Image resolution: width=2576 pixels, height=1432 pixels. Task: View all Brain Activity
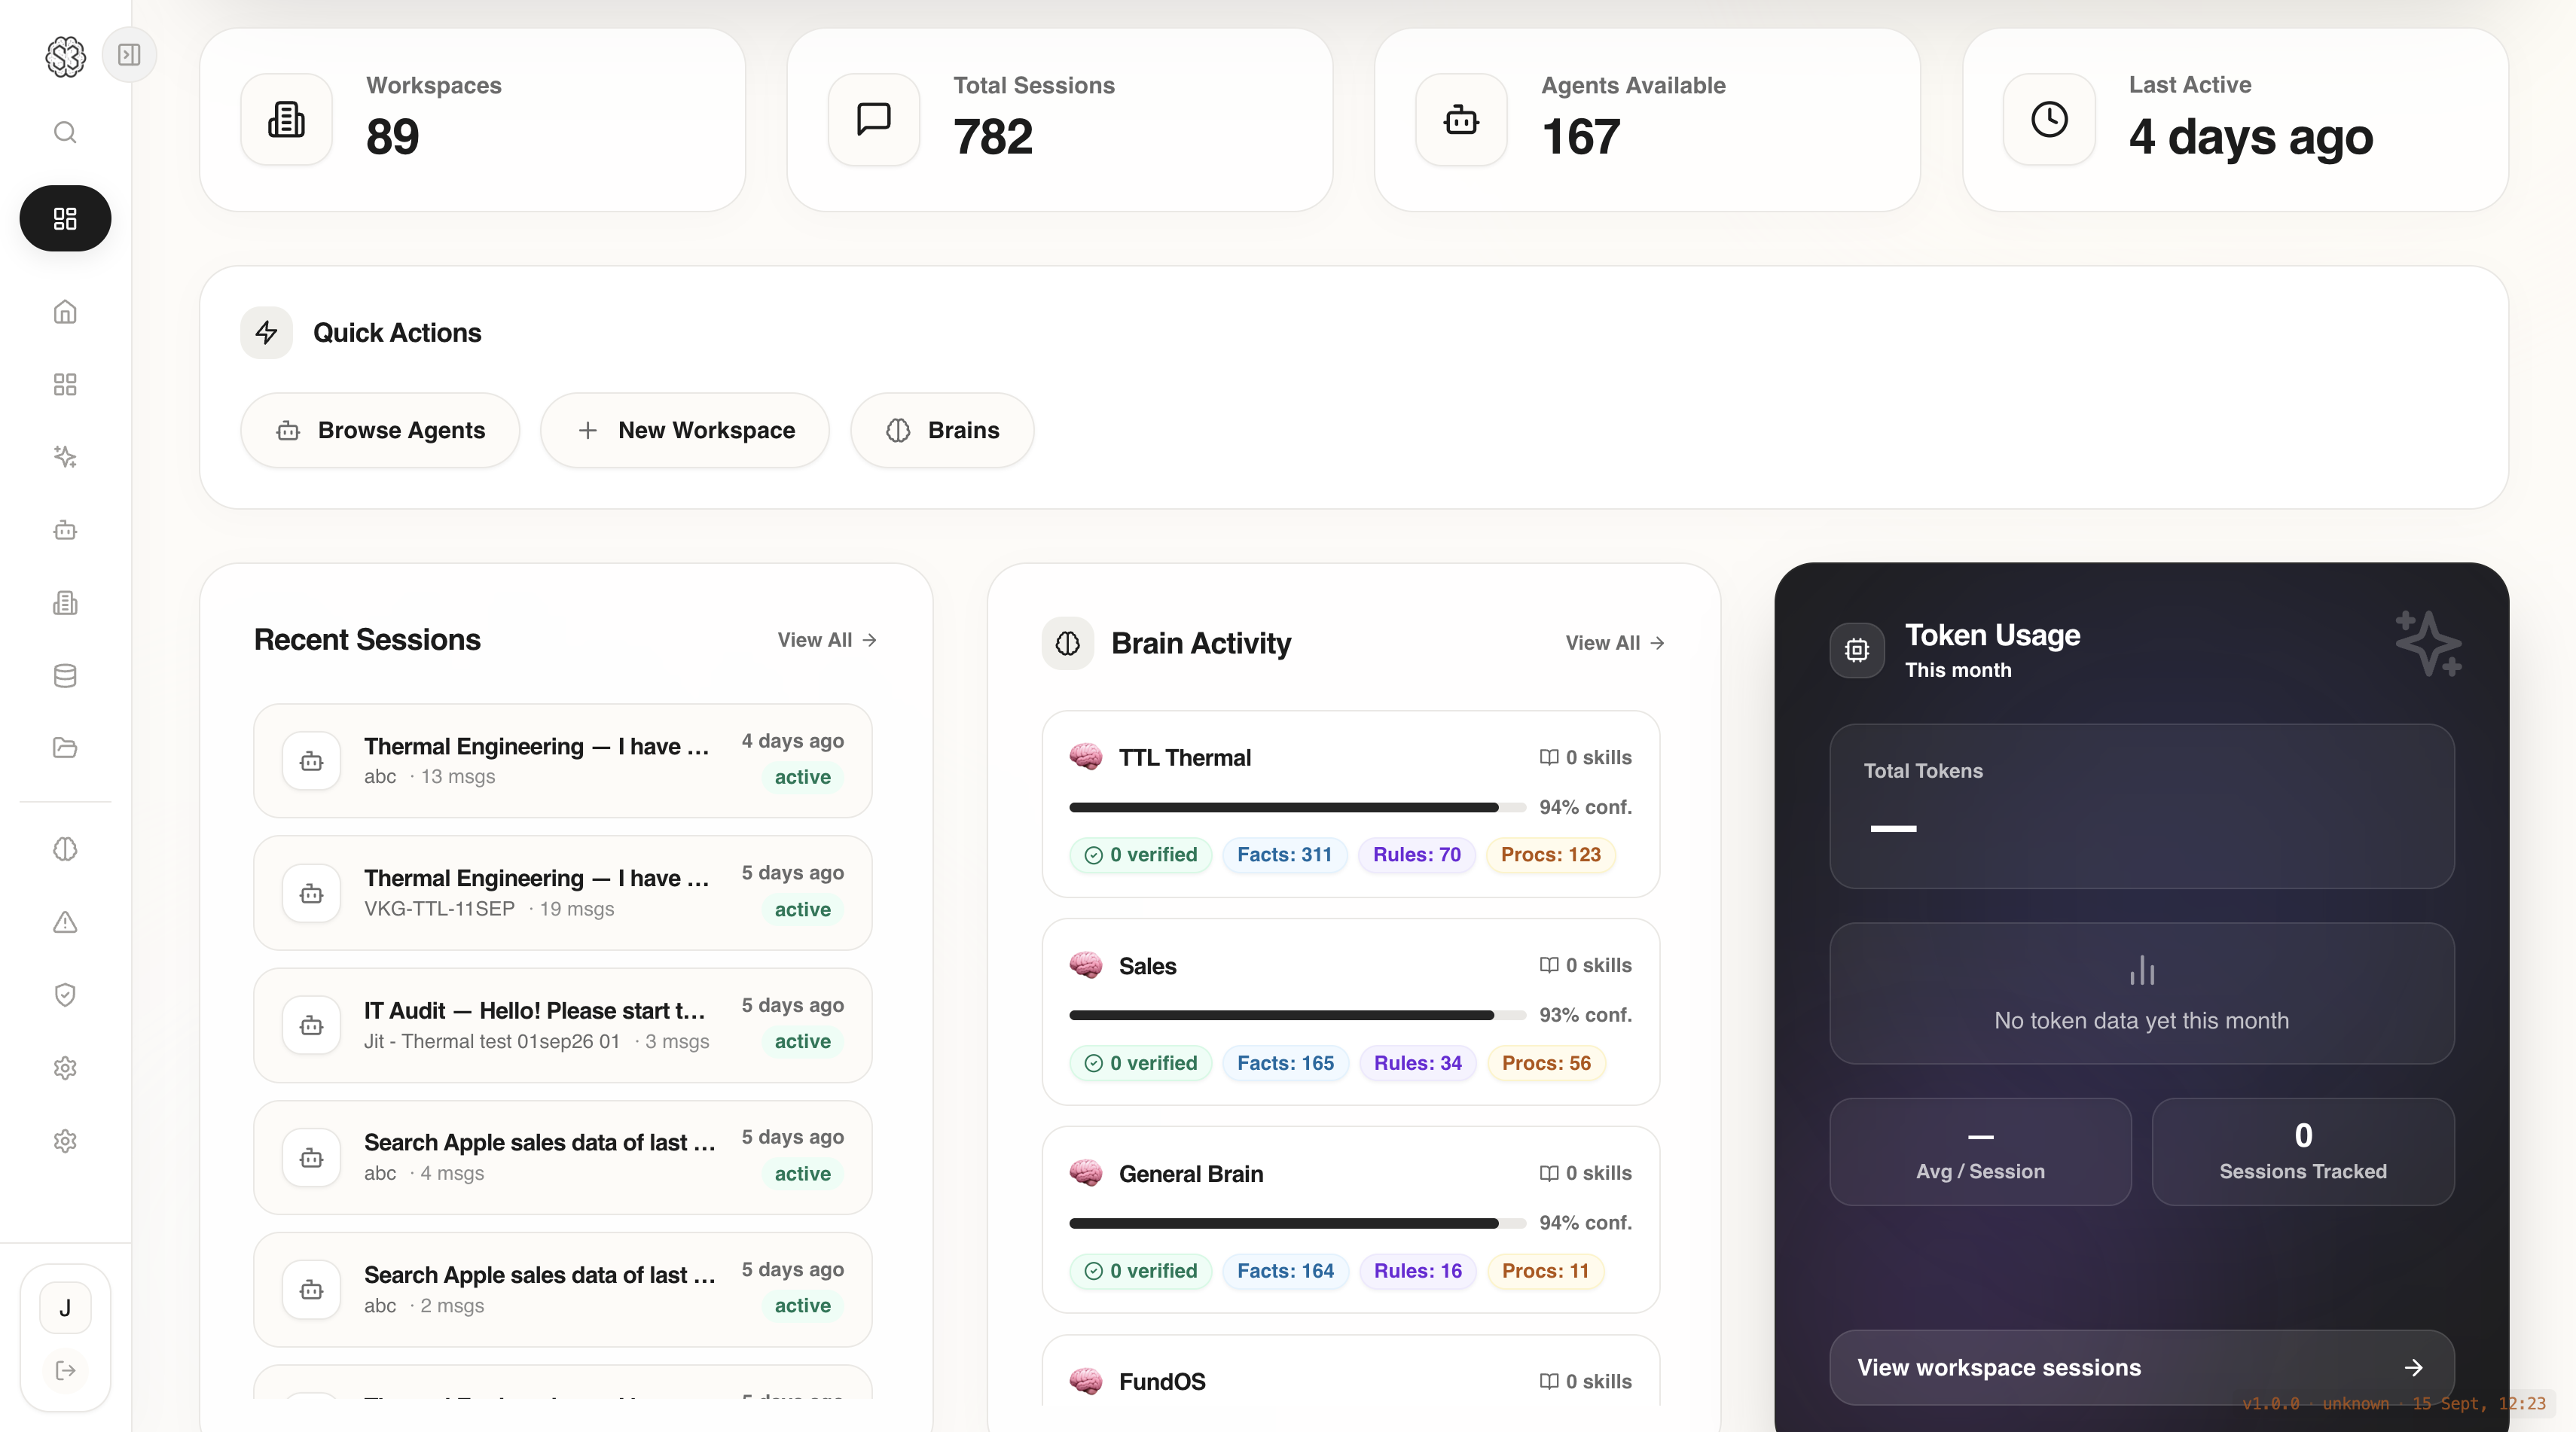click(x=1615, y=642)
